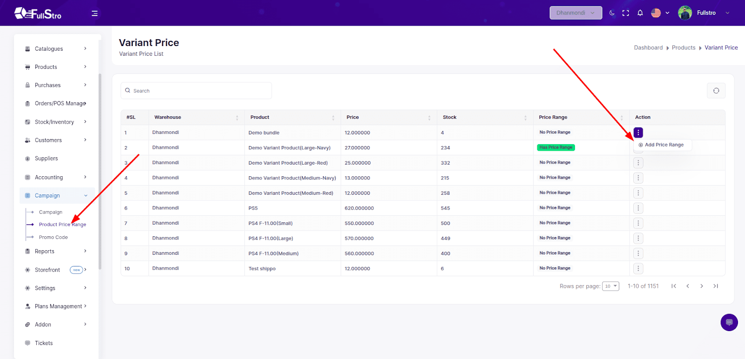Select Add Price Range menu option
This screenshot has width=745, height=359.
[663, 145]
